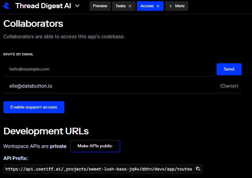This screenshot has width=252, height=178.
Task: Enable support access
Action: 34,107
